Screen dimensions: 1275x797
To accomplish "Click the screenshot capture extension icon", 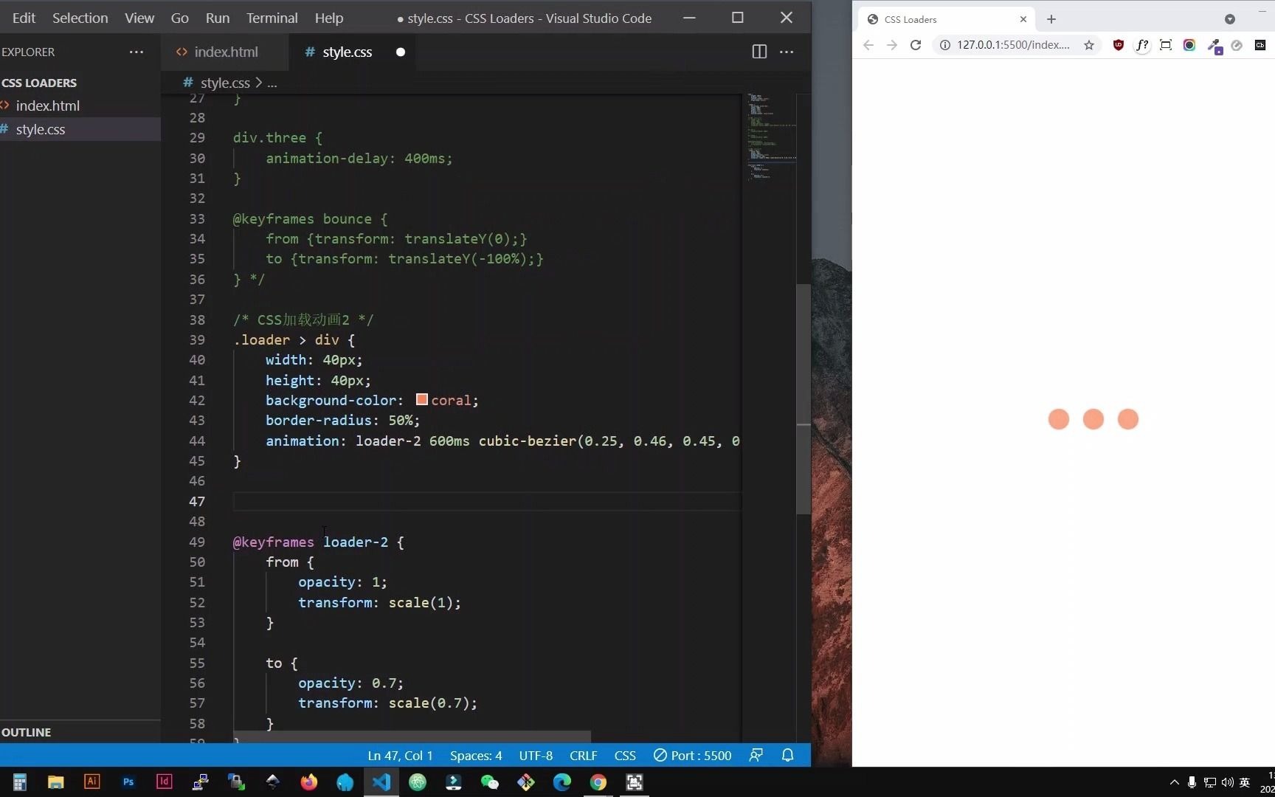I will (x=1166, y=45).
